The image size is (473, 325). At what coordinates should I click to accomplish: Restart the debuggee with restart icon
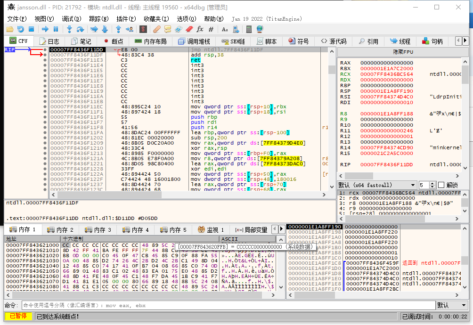(x=21, y=29)
